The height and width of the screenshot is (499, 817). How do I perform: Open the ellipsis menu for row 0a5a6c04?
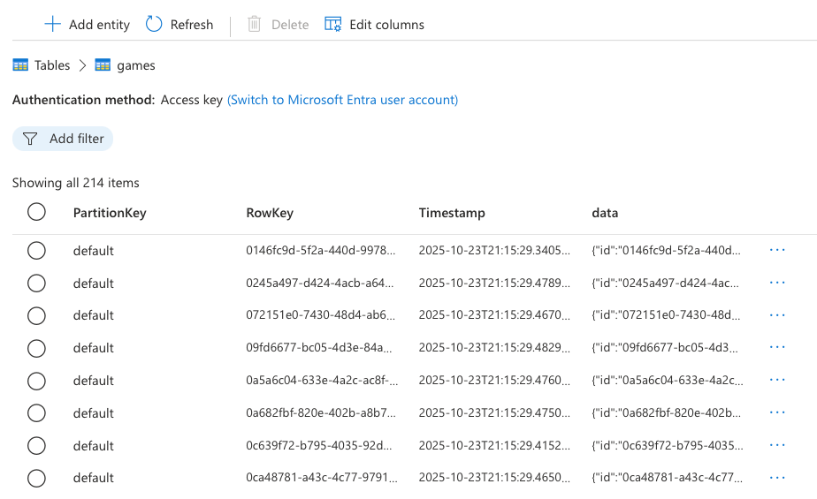click(777, 381)
